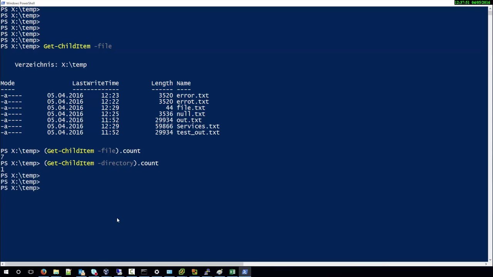This screenshot has height=277, width=493.
Task: Click the PowerShell window title icon
Action: (x=3, y=3)
